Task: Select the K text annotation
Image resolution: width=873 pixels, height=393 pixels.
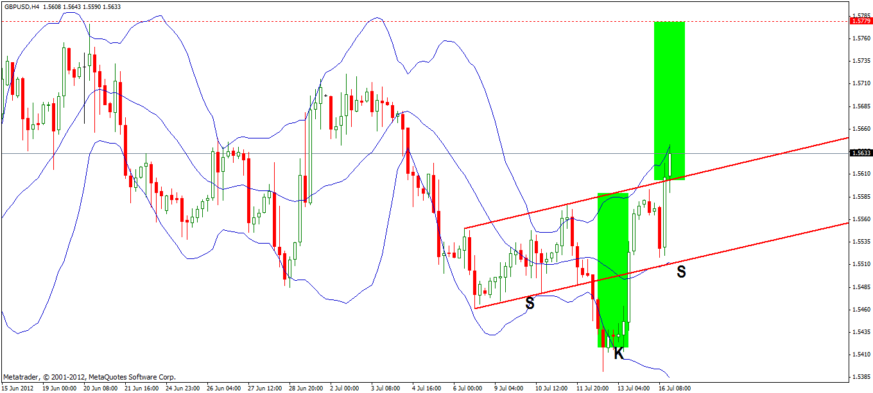Action: (x=618, y=351)
